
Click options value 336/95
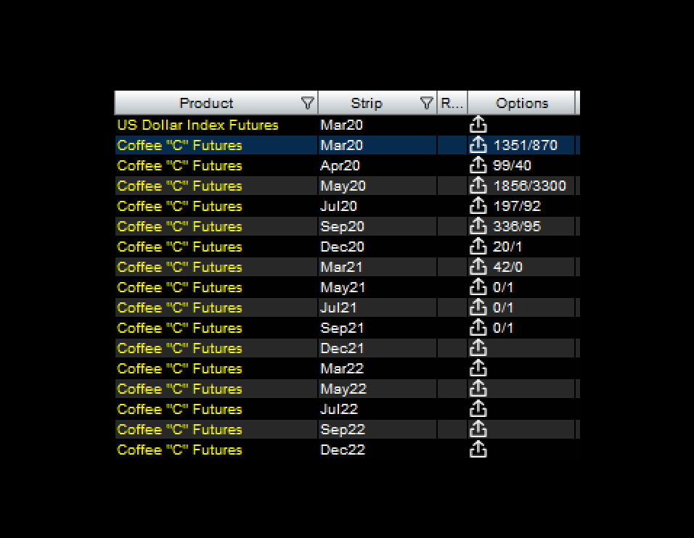pyautogui.click(x=517, y=227)
